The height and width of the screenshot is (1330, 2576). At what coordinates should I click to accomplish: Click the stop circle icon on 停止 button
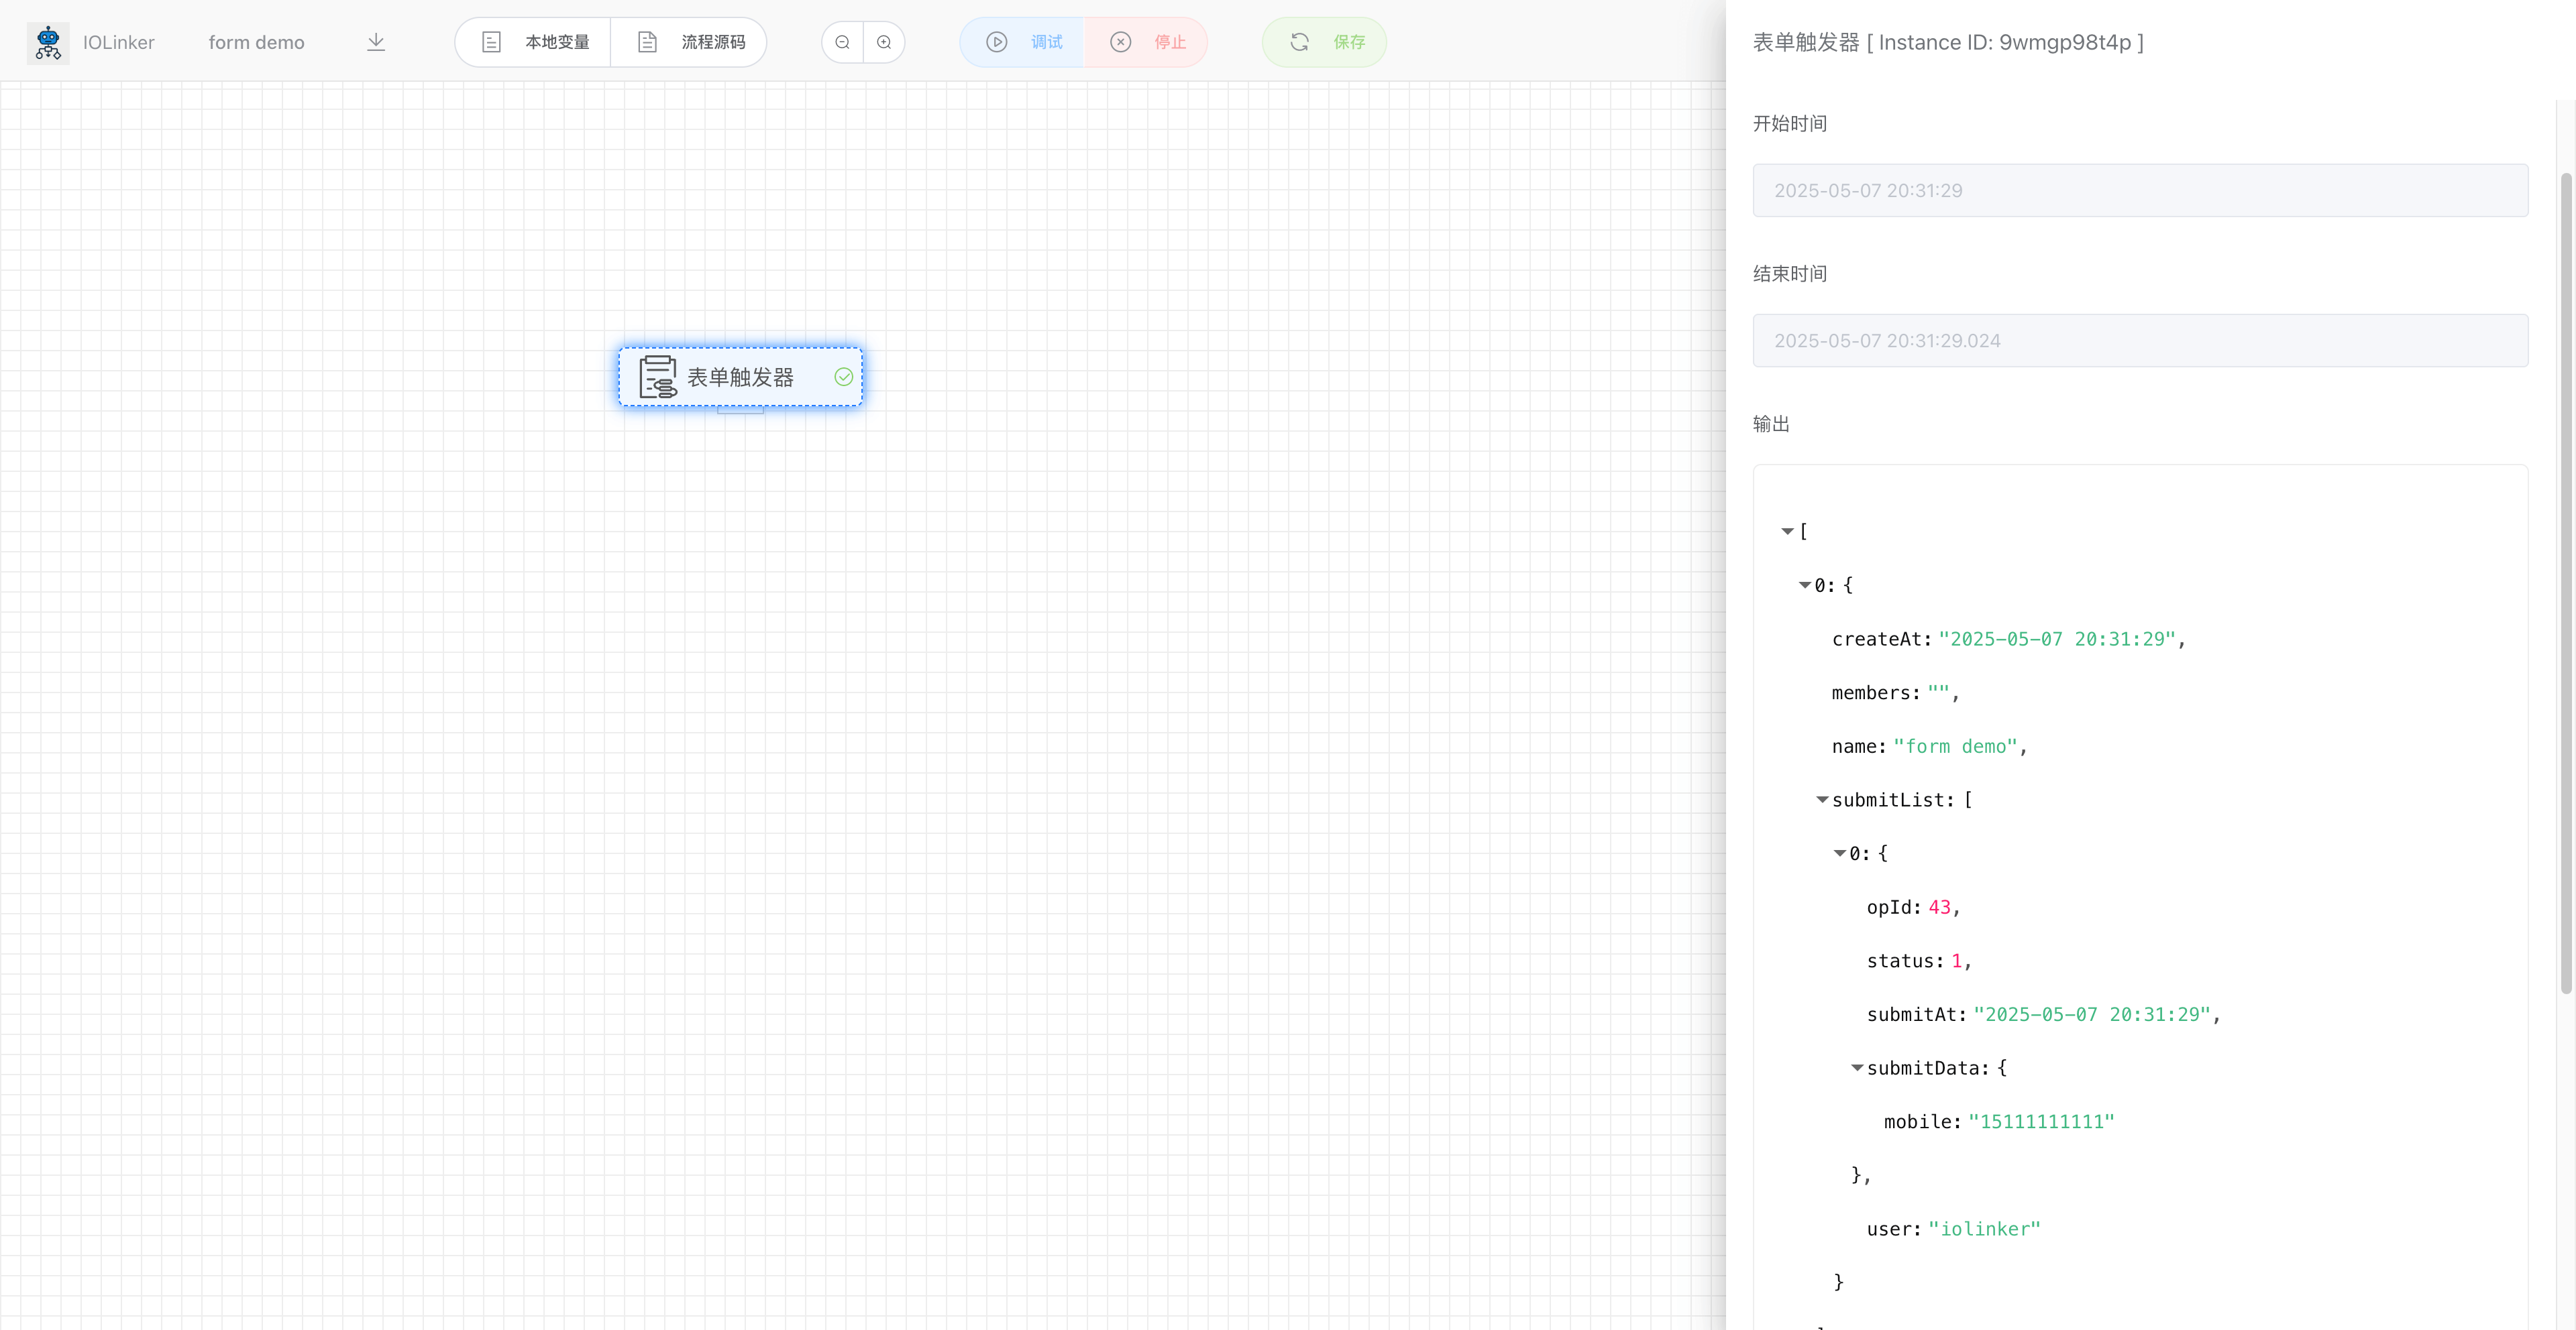click(x=1120, y=42)
